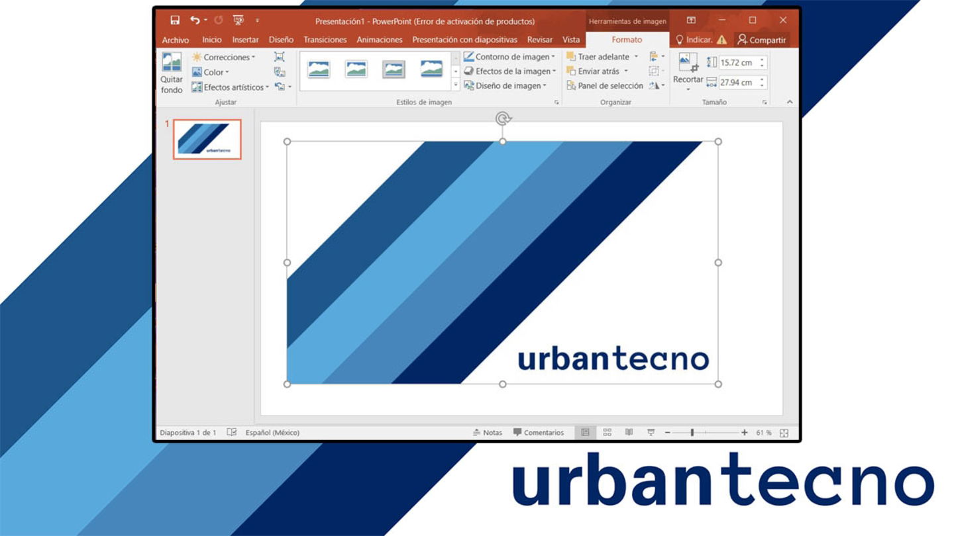Click the fit slide to window icon

click(x=784, y=433)
